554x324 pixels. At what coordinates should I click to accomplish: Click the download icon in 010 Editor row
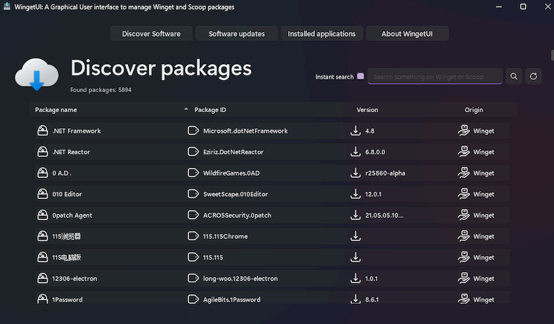pos(355,195)
